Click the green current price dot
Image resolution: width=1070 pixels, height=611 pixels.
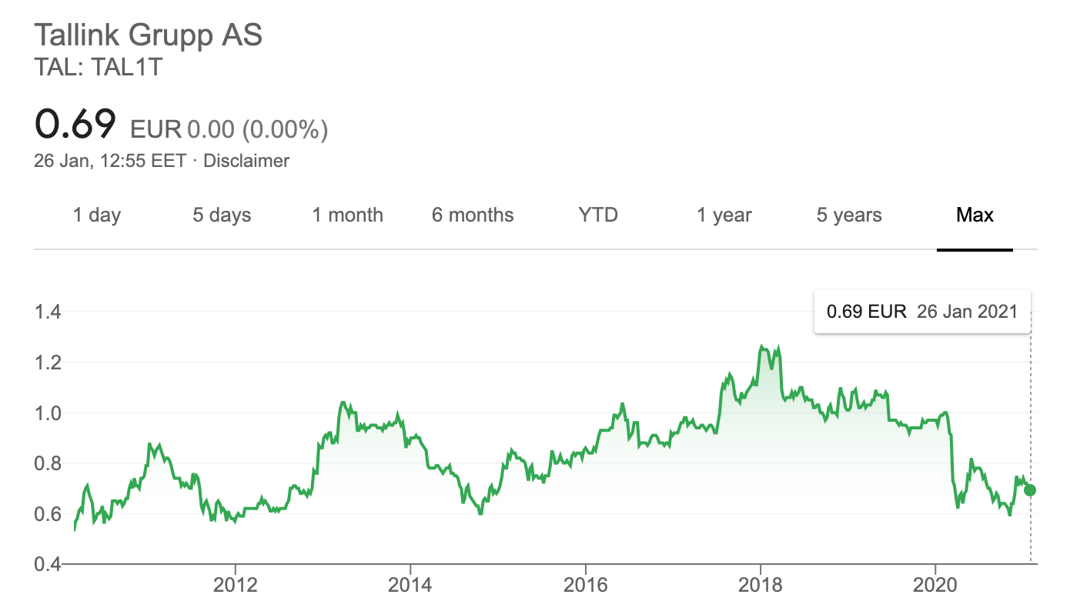click(x=1030, y=490)
